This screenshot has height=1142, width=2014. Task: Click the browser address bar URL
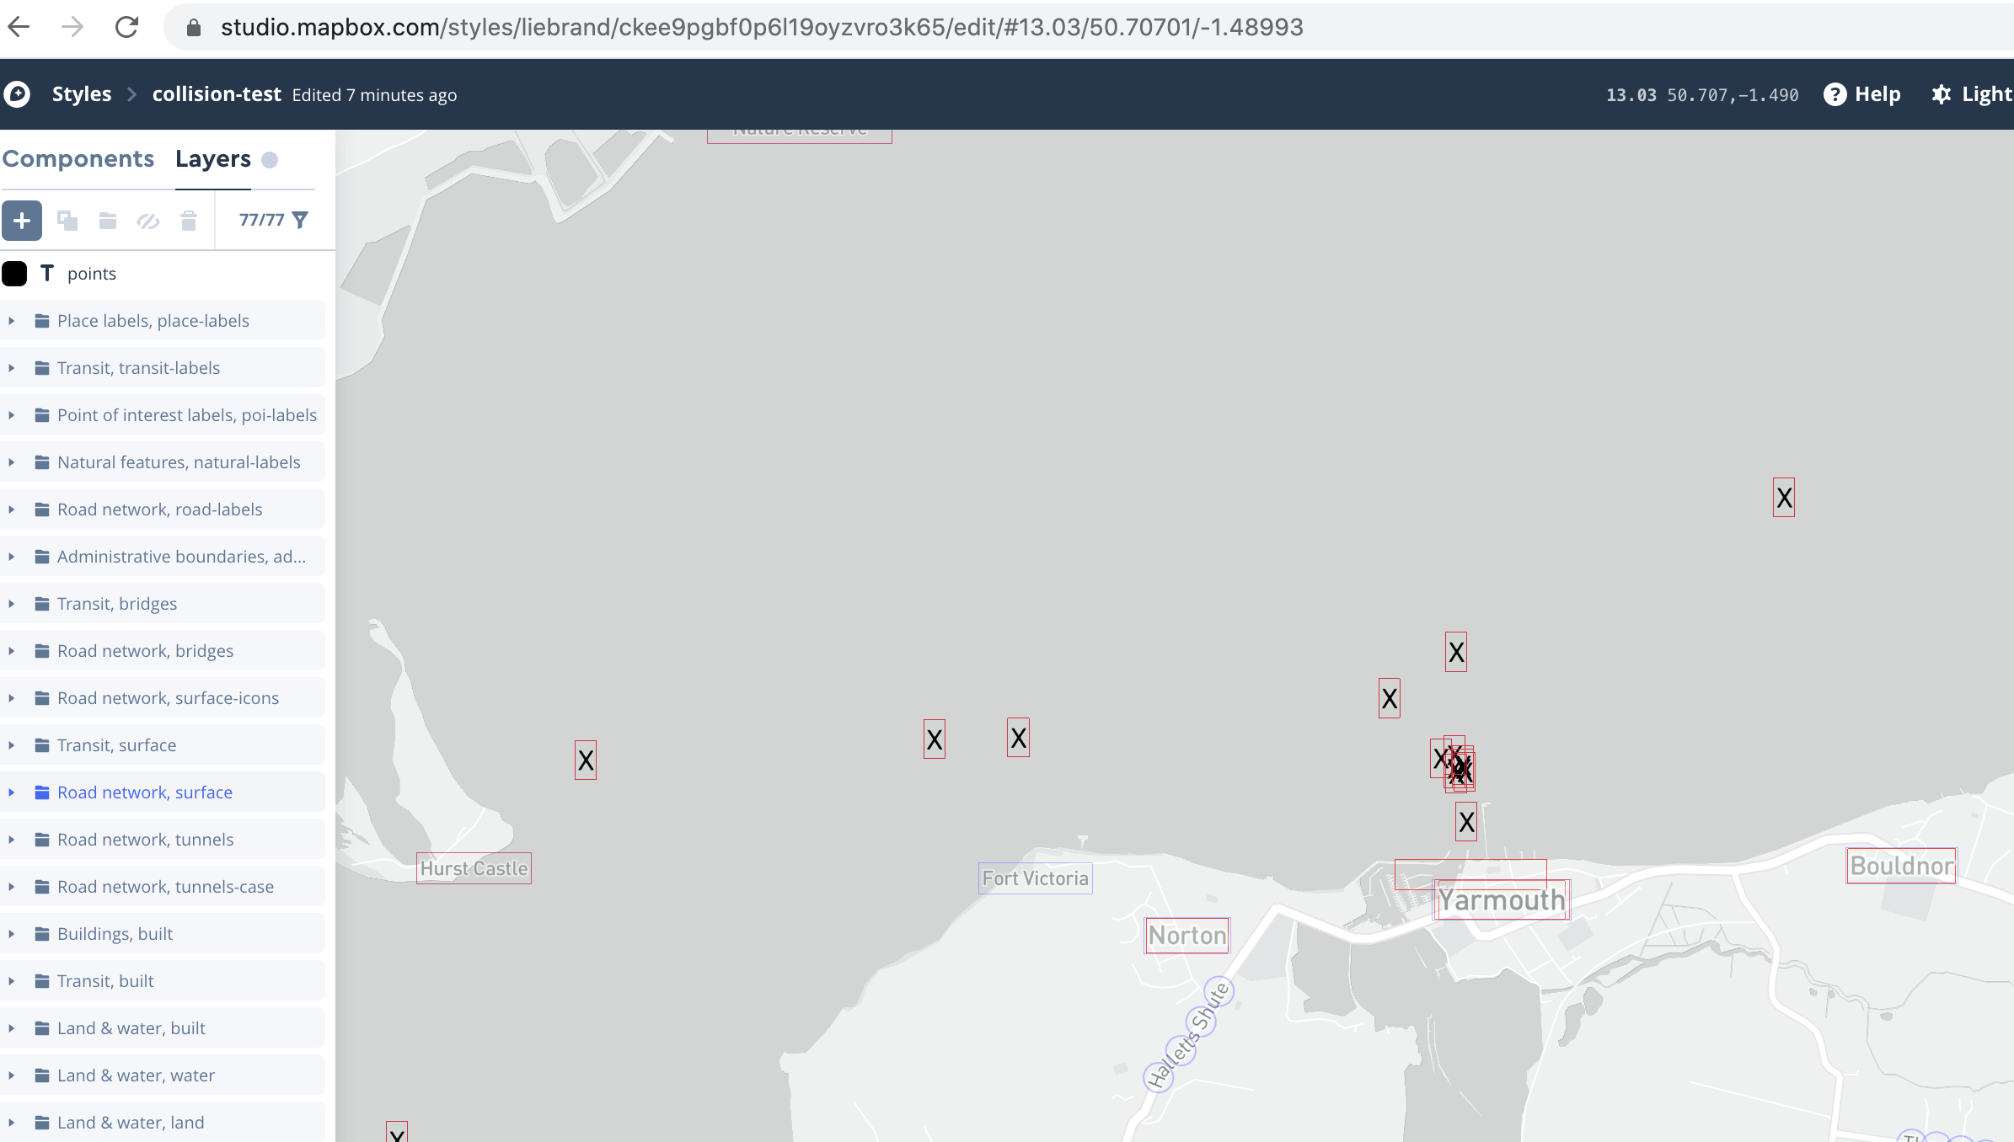[x=762, y=28]
